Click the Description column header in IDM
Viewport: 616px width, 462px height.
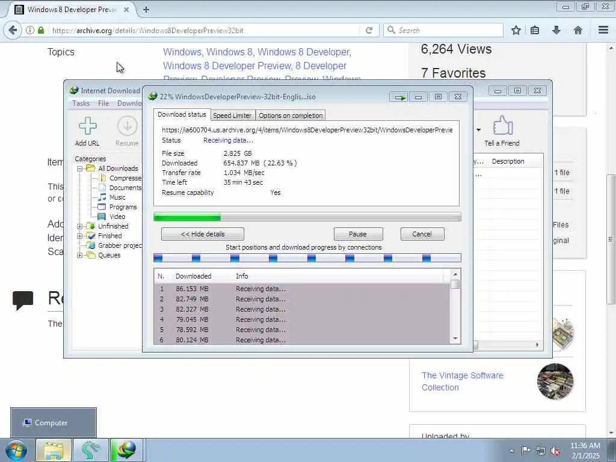[508, 161]
